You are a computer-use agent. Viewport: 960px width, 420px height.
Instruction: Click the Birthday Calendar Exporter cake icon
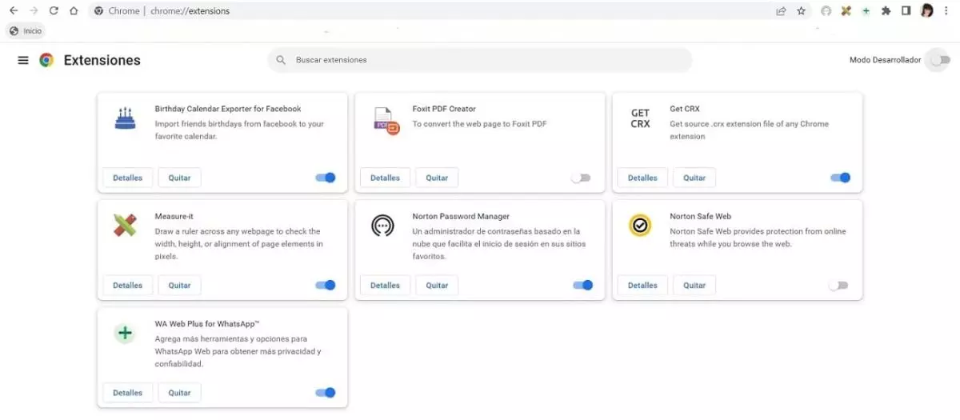coord(124,118)
